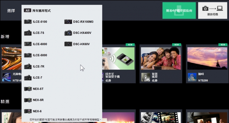Click the 新增 section heading
Screen dimensions: 229x123
click(x=5, y=37)
